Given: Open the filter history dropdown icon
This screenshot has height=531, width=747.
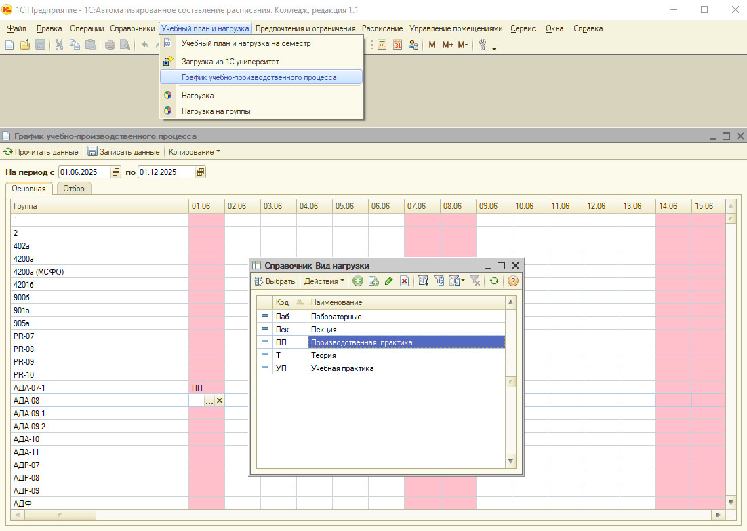Looking at the screenshot, I should click(x=457, y=281).
